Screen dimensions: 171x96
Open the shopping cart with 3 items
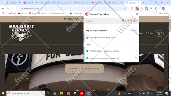[159, 33]
